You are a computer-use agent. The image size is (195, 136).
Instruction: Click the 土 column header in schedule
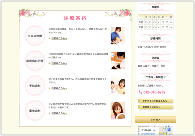point(167,17)
